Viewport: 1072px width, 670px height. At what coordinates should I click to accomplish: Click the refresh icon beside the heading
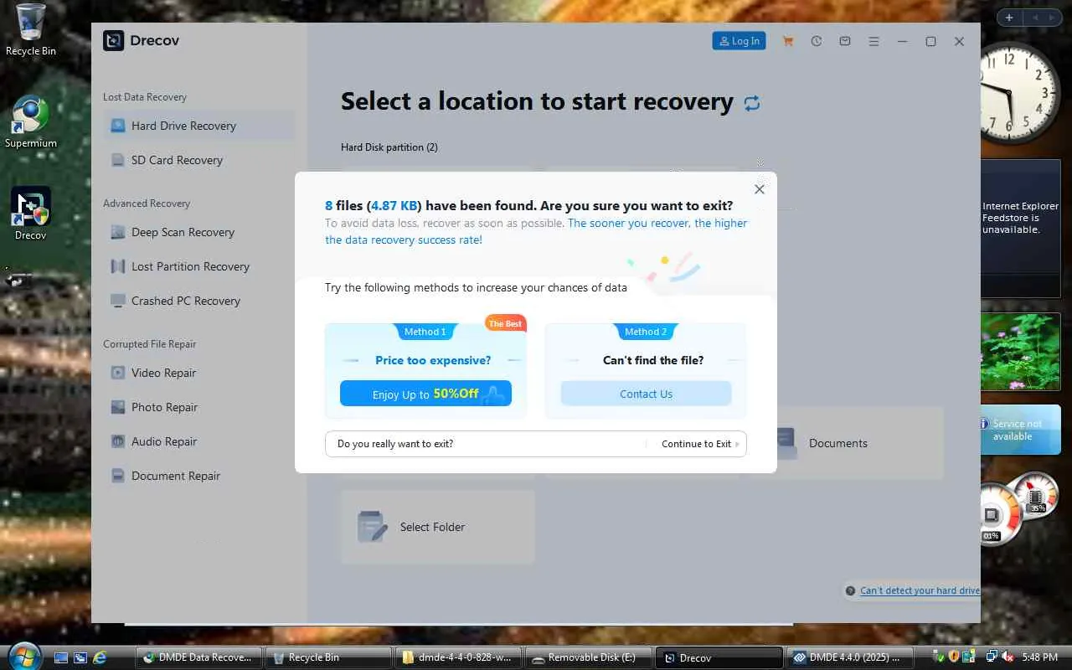coord(752,103)
